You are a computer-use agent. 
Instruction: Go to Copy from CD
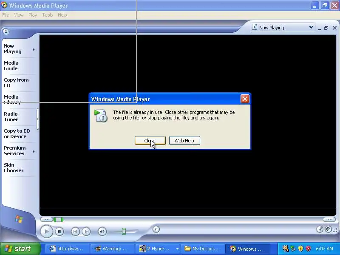point(16,82)
